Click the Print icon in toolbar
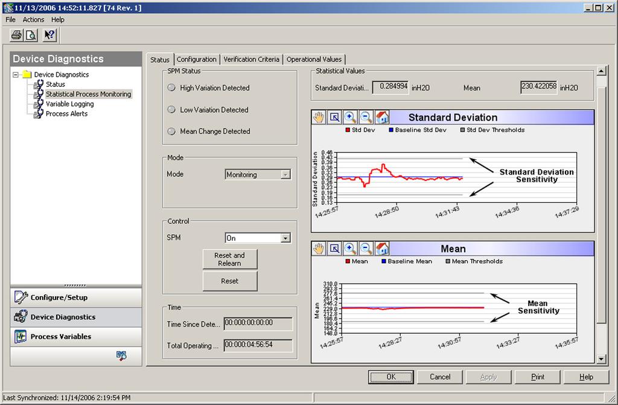 click(x=16, y=35)
